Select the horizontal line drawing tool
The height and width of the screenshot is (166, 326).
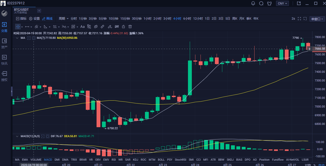(27, 26)
